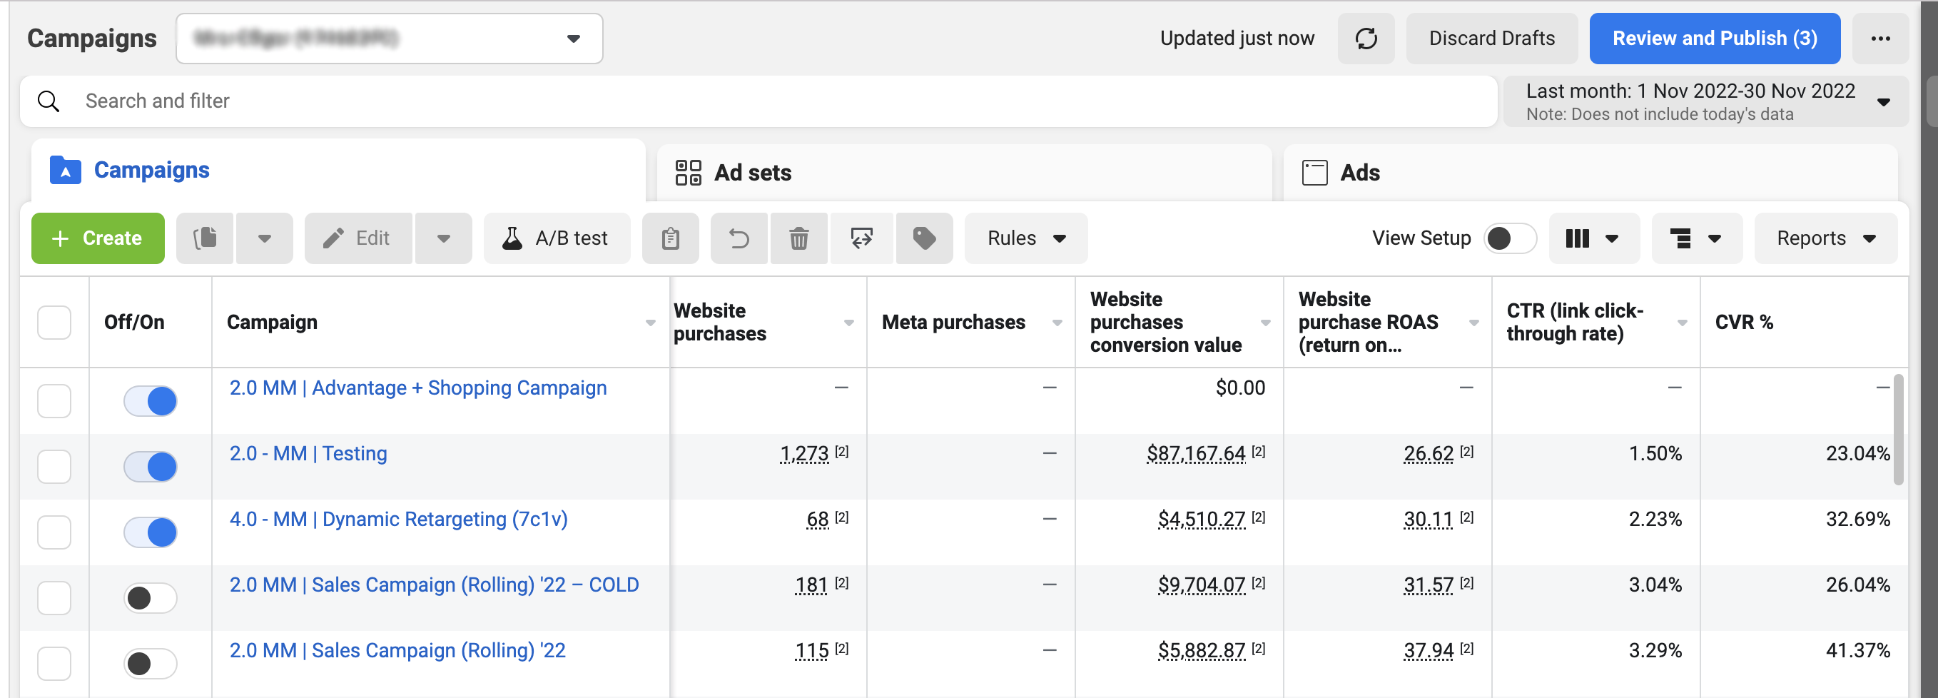Image resolution: width=1938 pixels, height=698 pixels.
Task: Open the three-dot more options menu
Action: click(x=1879, y=39)
